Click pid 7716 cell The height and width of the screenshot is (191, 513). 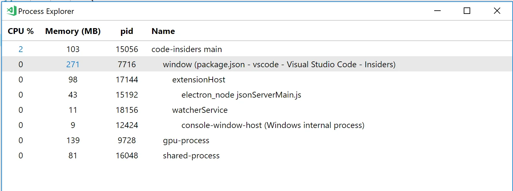tap(127, 64)
